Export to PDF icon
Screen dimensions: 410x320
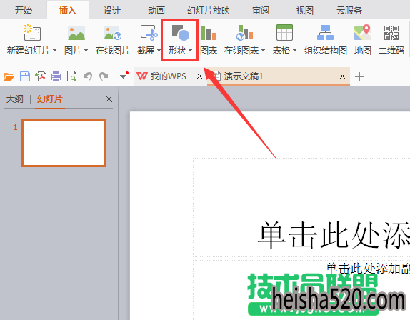pos(41,76)
